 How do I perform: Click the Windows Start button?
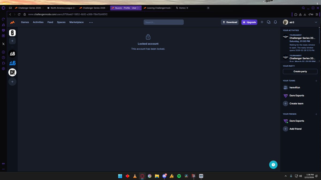click(x=120, y=176)
